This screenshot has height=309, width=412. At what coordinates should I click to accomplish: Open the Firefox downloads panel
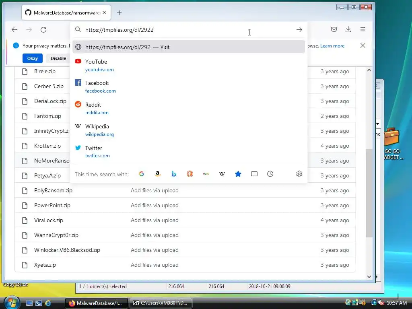[348, 29]
